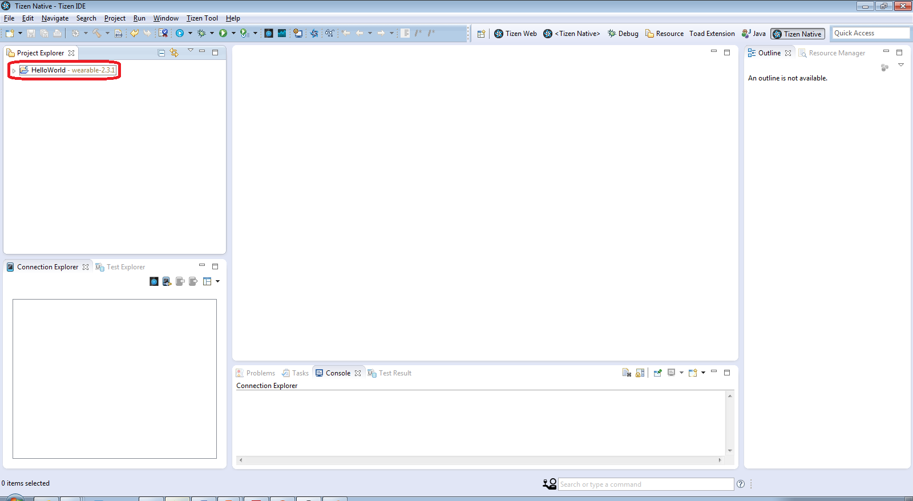Close the Outline tab
The height and width of the screenshot is (501, 913).
[x=788, y=53]
